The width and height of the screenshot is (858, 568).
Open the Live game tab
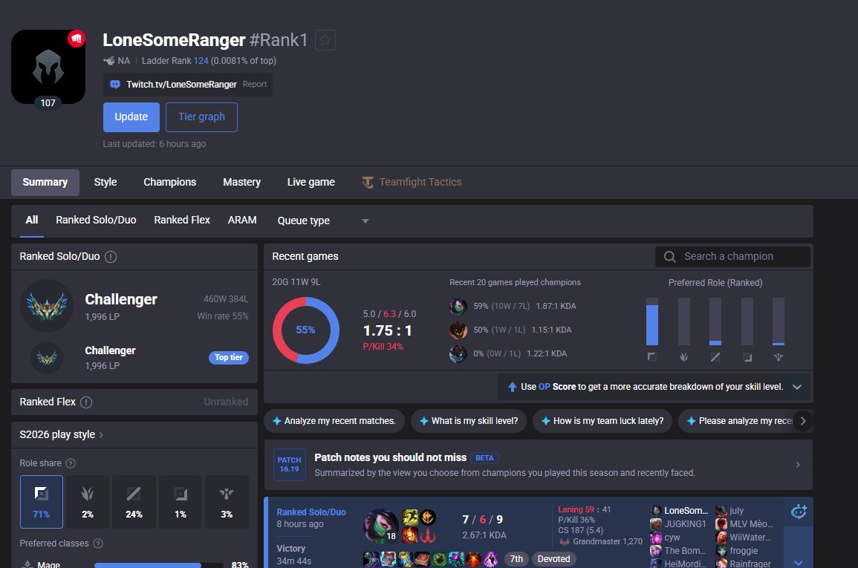click(311, 182)
